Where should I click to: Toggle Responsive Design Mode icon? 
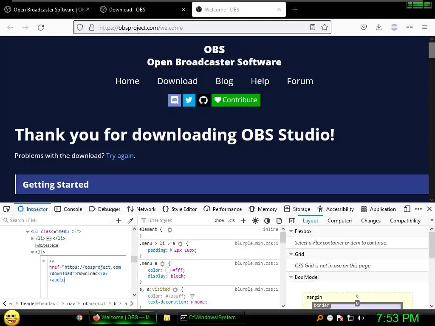pos(407,209)
